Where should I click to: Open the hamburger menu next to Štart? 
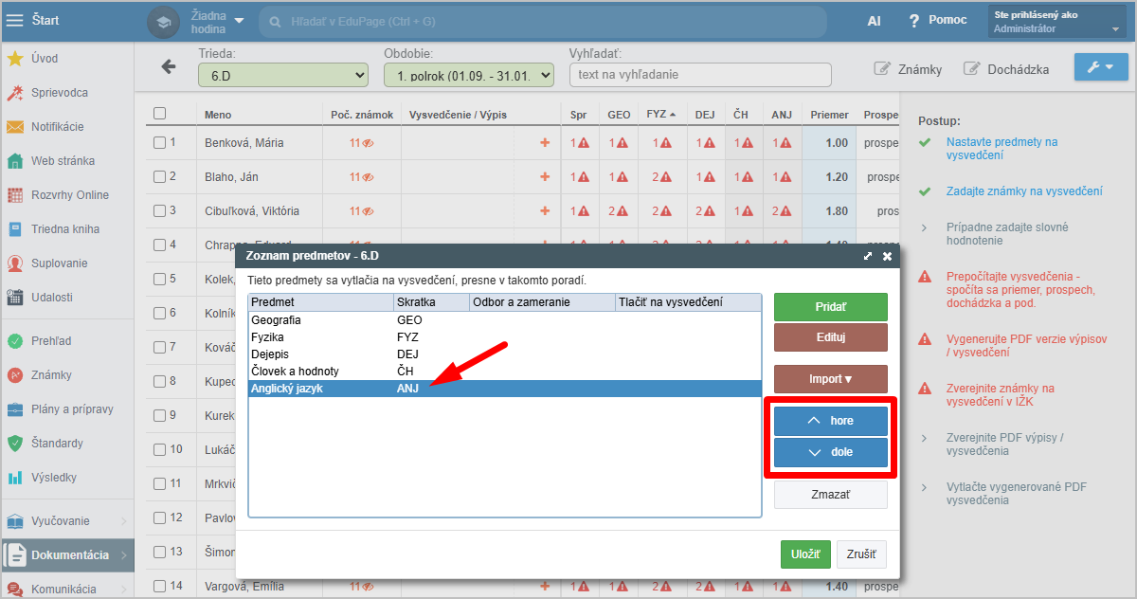[x=14, y=20]
